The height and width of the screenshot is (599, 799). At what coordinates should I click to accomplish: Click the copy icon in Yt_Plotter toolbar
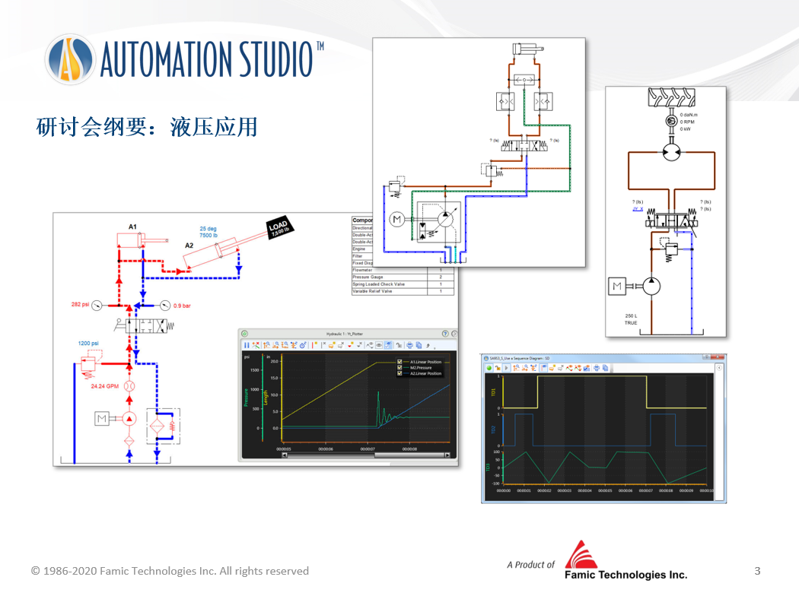click(x=419, y=345)
